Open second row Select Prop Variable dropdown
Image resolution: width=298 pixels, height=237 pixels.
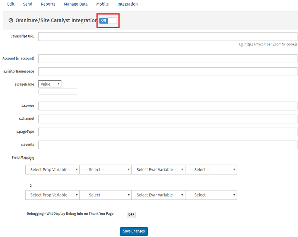point(53,195)
